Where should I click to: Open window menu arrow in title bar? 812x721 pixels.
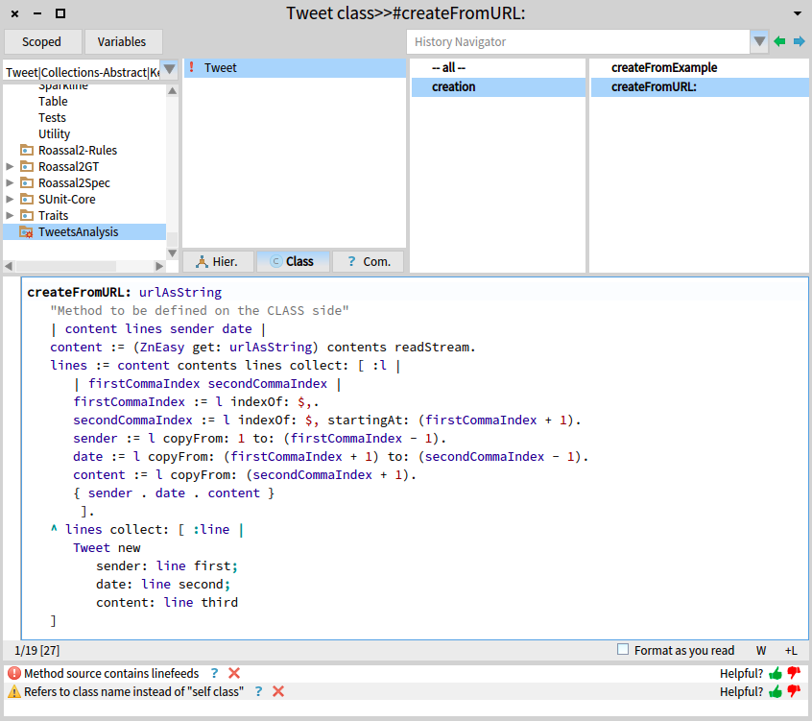click(797, 13)
